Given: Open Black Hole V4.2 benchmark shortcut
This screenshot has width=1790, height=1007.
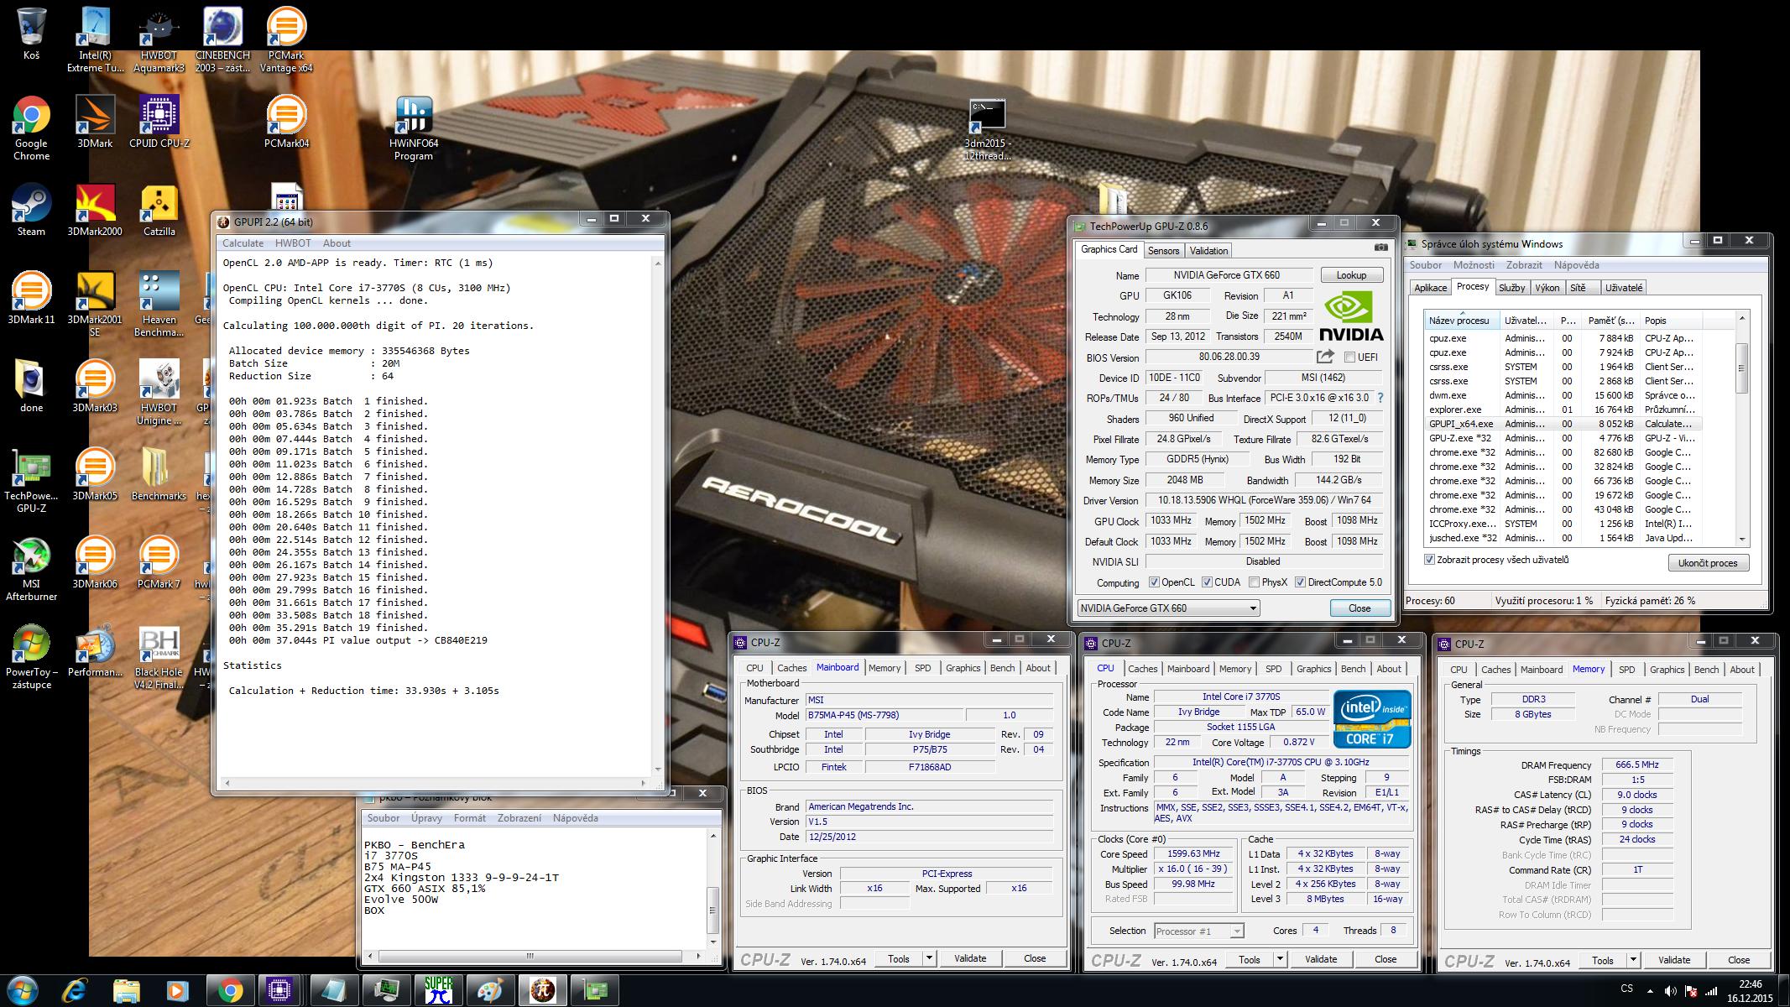Looking at the screenshot, I should pyautogui.click(x=159, y=656).
